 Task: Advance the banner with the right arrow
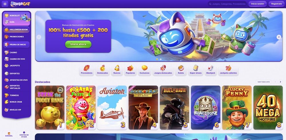(279, 37)
